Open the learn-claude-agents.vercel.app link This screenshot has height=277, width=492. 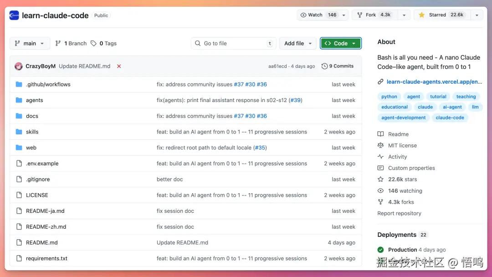(x=434, y=82)
